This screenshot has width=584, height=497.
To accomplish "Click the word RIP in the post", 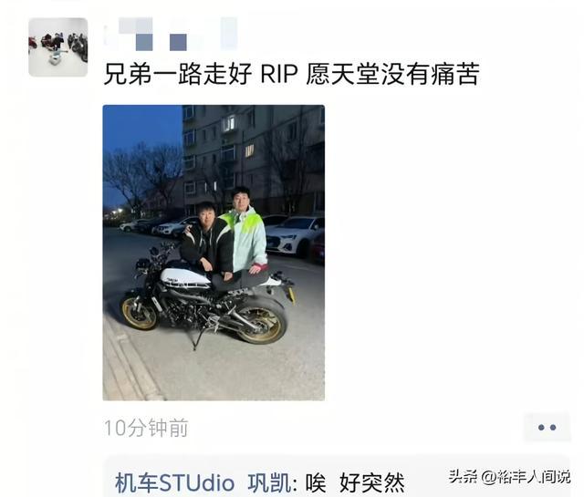I will click(x=279, y=74).
